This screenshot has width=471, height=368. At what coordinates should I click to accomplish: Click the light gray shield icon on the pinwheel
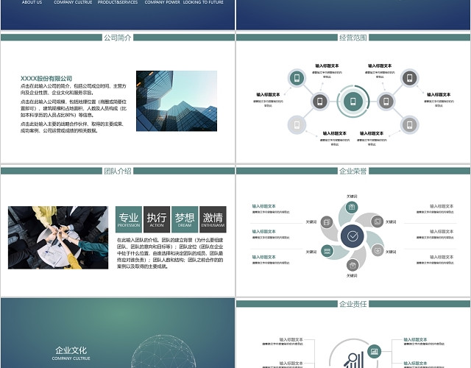click(x=378, y=250)
